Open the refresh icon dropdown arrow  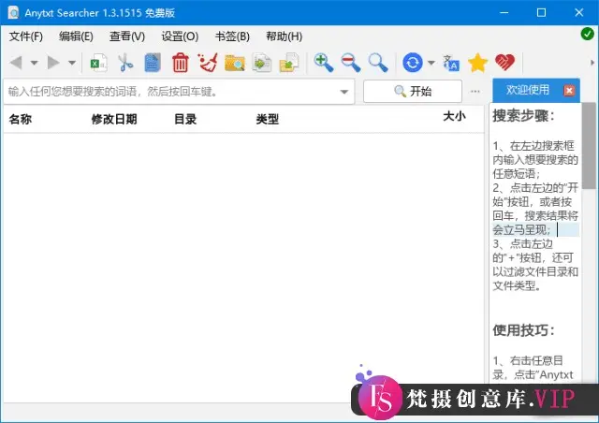point(431,63)
